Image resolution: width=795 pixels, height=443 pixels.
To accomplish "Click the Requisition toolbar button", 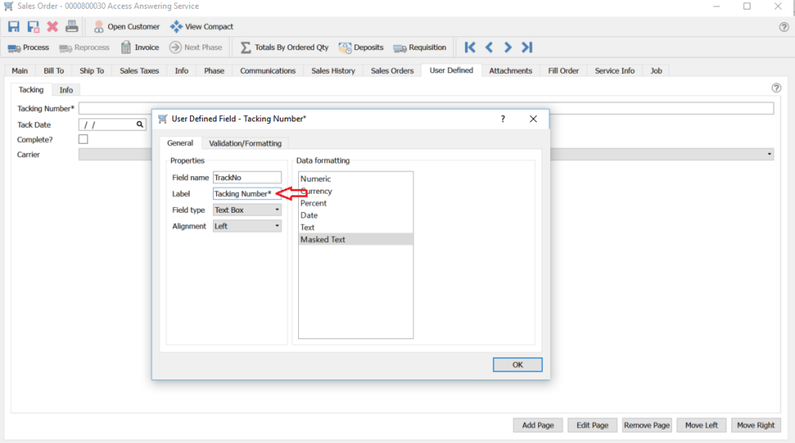I will pyautogui.click(x=420, y=48).
